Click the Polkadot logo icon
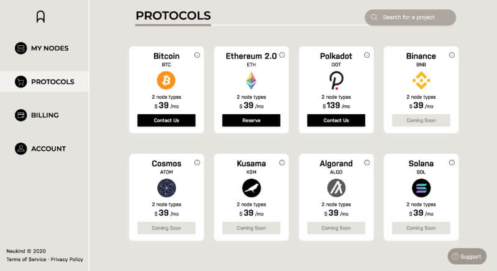 (336, 80)
